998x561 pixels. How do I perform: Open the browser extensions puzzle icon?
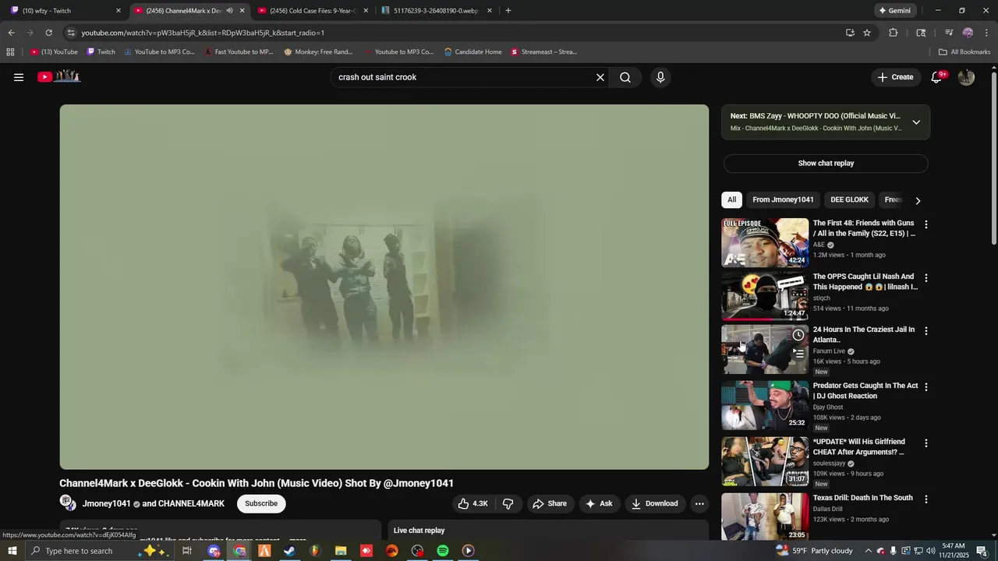tap(894, 33)
